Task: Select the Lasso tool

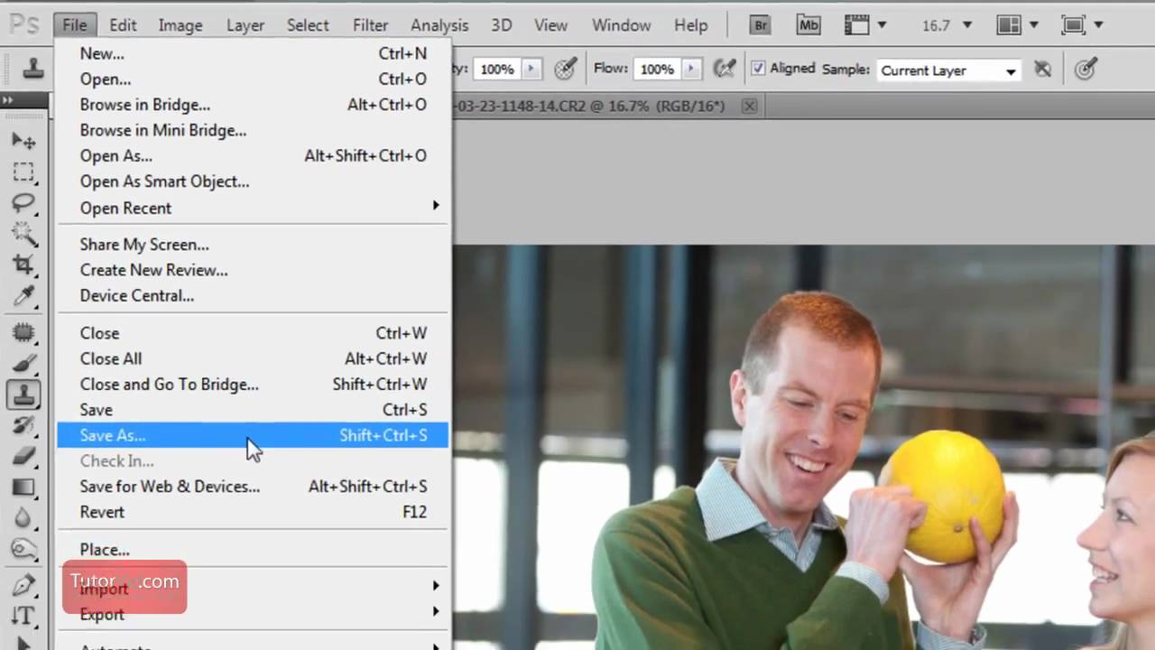Action: point(23,203)
